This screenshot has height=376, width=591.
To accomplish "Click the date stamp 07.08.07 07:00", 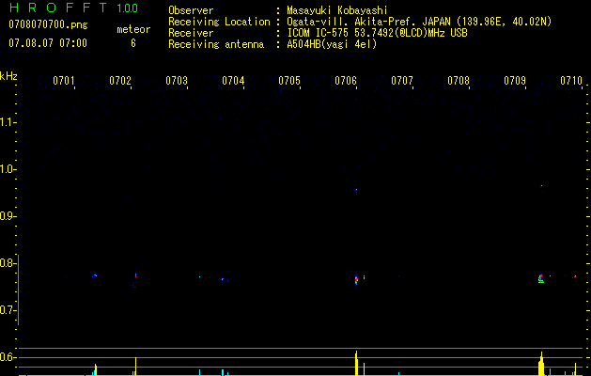I will point(48,43).
